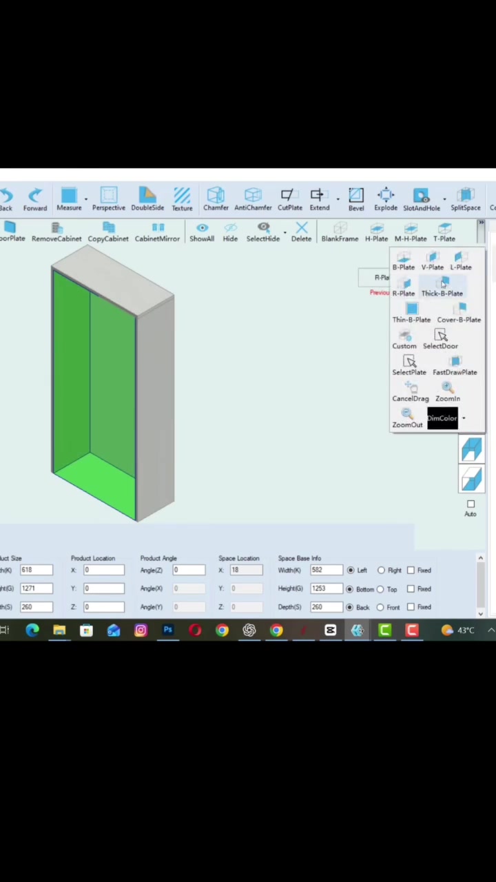This screenshot has width=496, height=882.
Task: Expand the SelectHide dropdown arrow
Action: click(285, 232)
